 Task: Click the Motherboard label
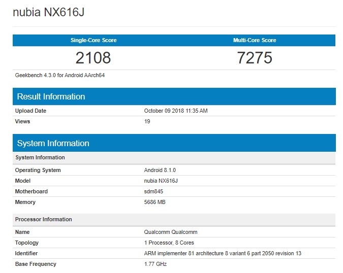(x=32, y=191)
